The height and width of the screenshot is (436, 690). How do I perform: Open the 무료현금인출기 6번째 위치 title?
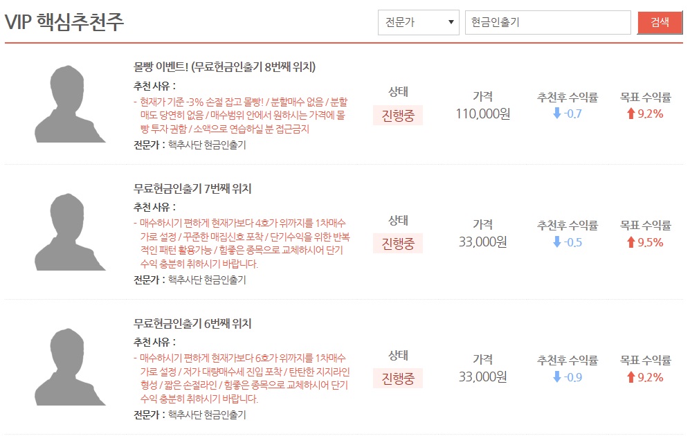[192, 324]
